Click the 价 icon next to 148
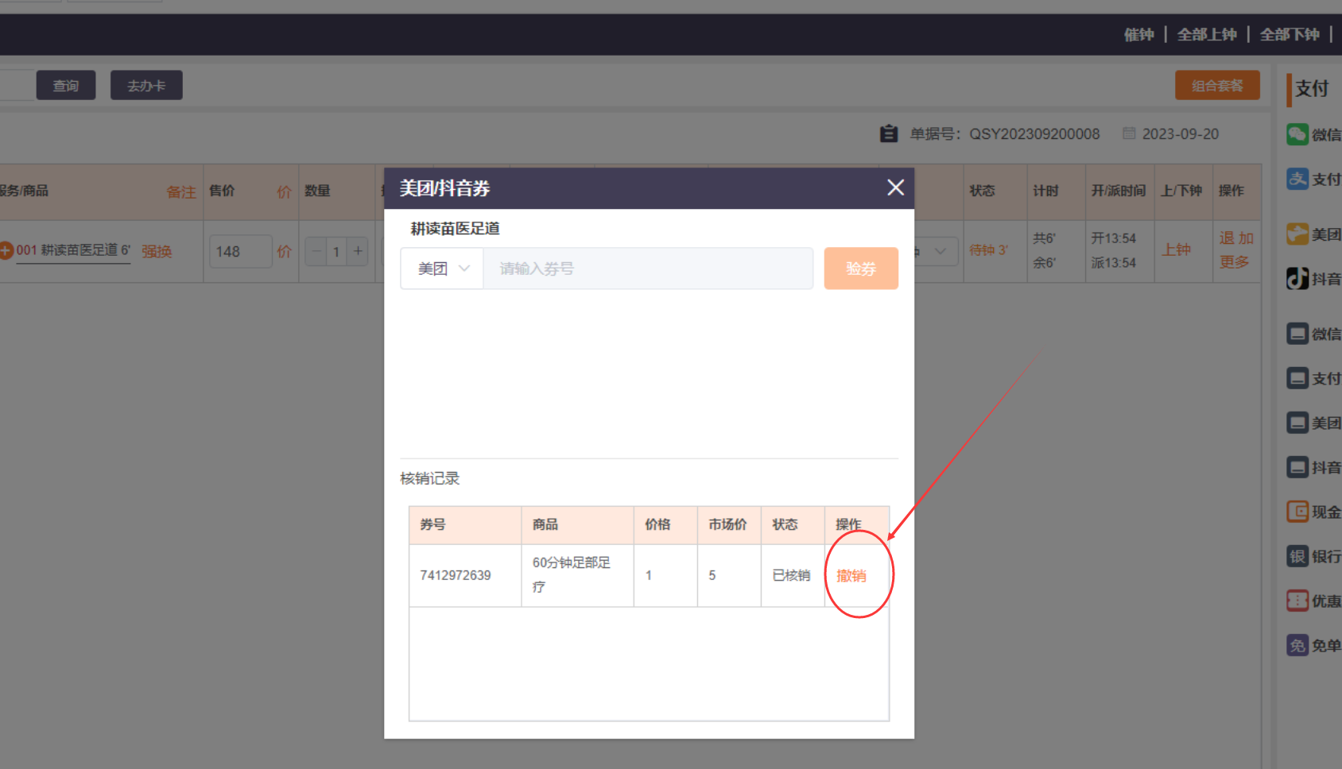1342x769 pixels. coord(284,251)
